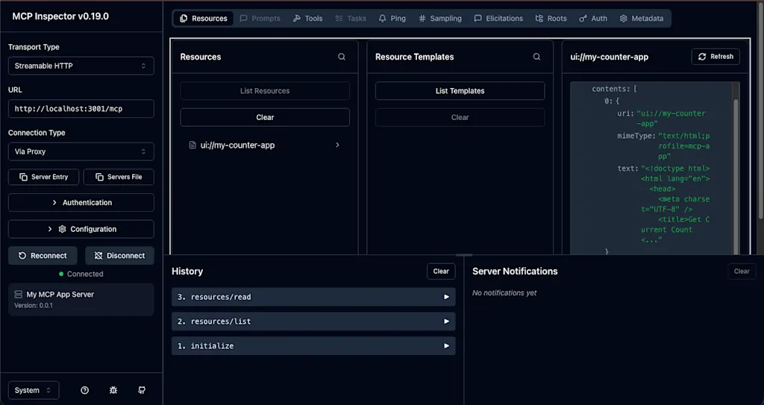Open the Resources tab

(x=203, y=19)
